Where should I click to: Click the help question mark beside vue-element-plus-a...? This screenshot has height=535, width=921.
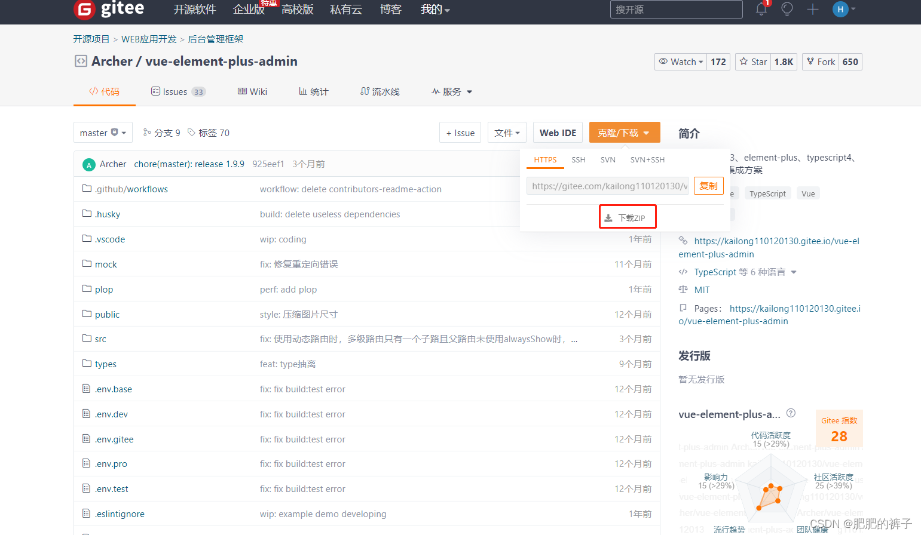(x=791, y=413)
